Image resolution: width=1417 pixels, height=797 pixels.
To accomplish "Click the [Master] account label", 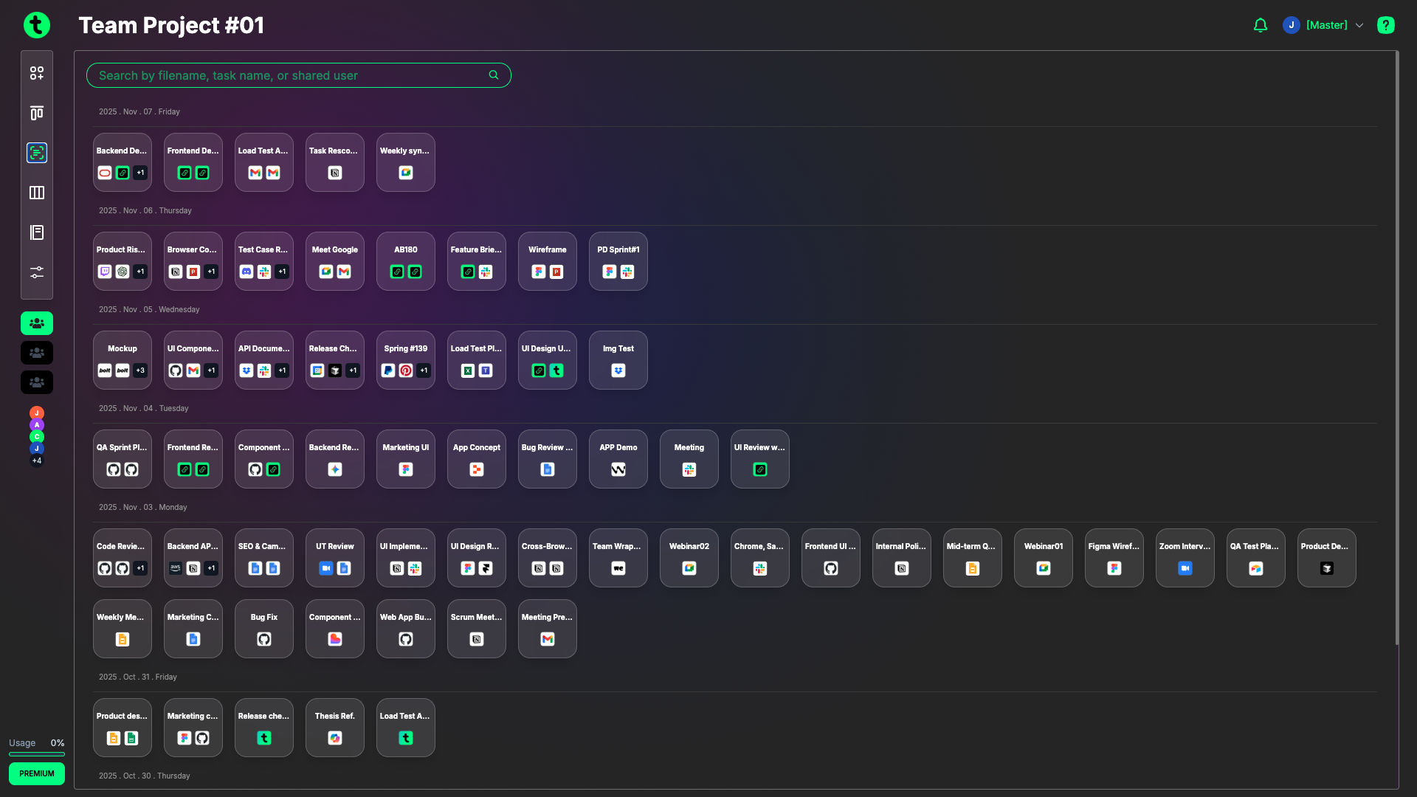I will [1325, 24].
